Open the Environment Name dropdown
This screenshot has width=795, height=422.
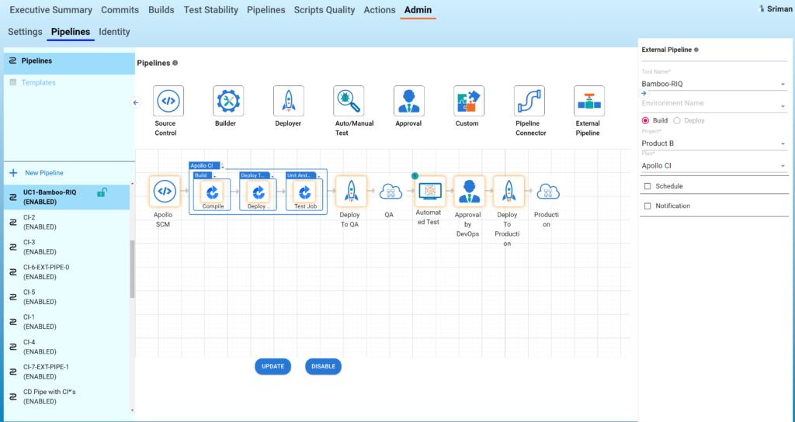(714, 104)
